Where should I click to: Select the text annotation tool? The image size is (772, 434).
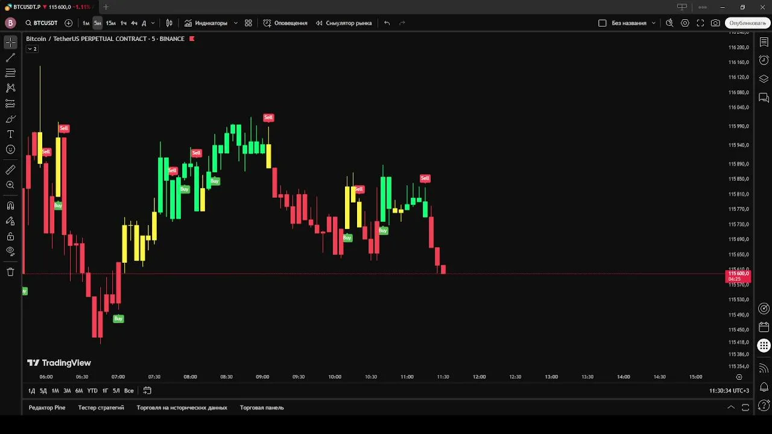point(10,134)
